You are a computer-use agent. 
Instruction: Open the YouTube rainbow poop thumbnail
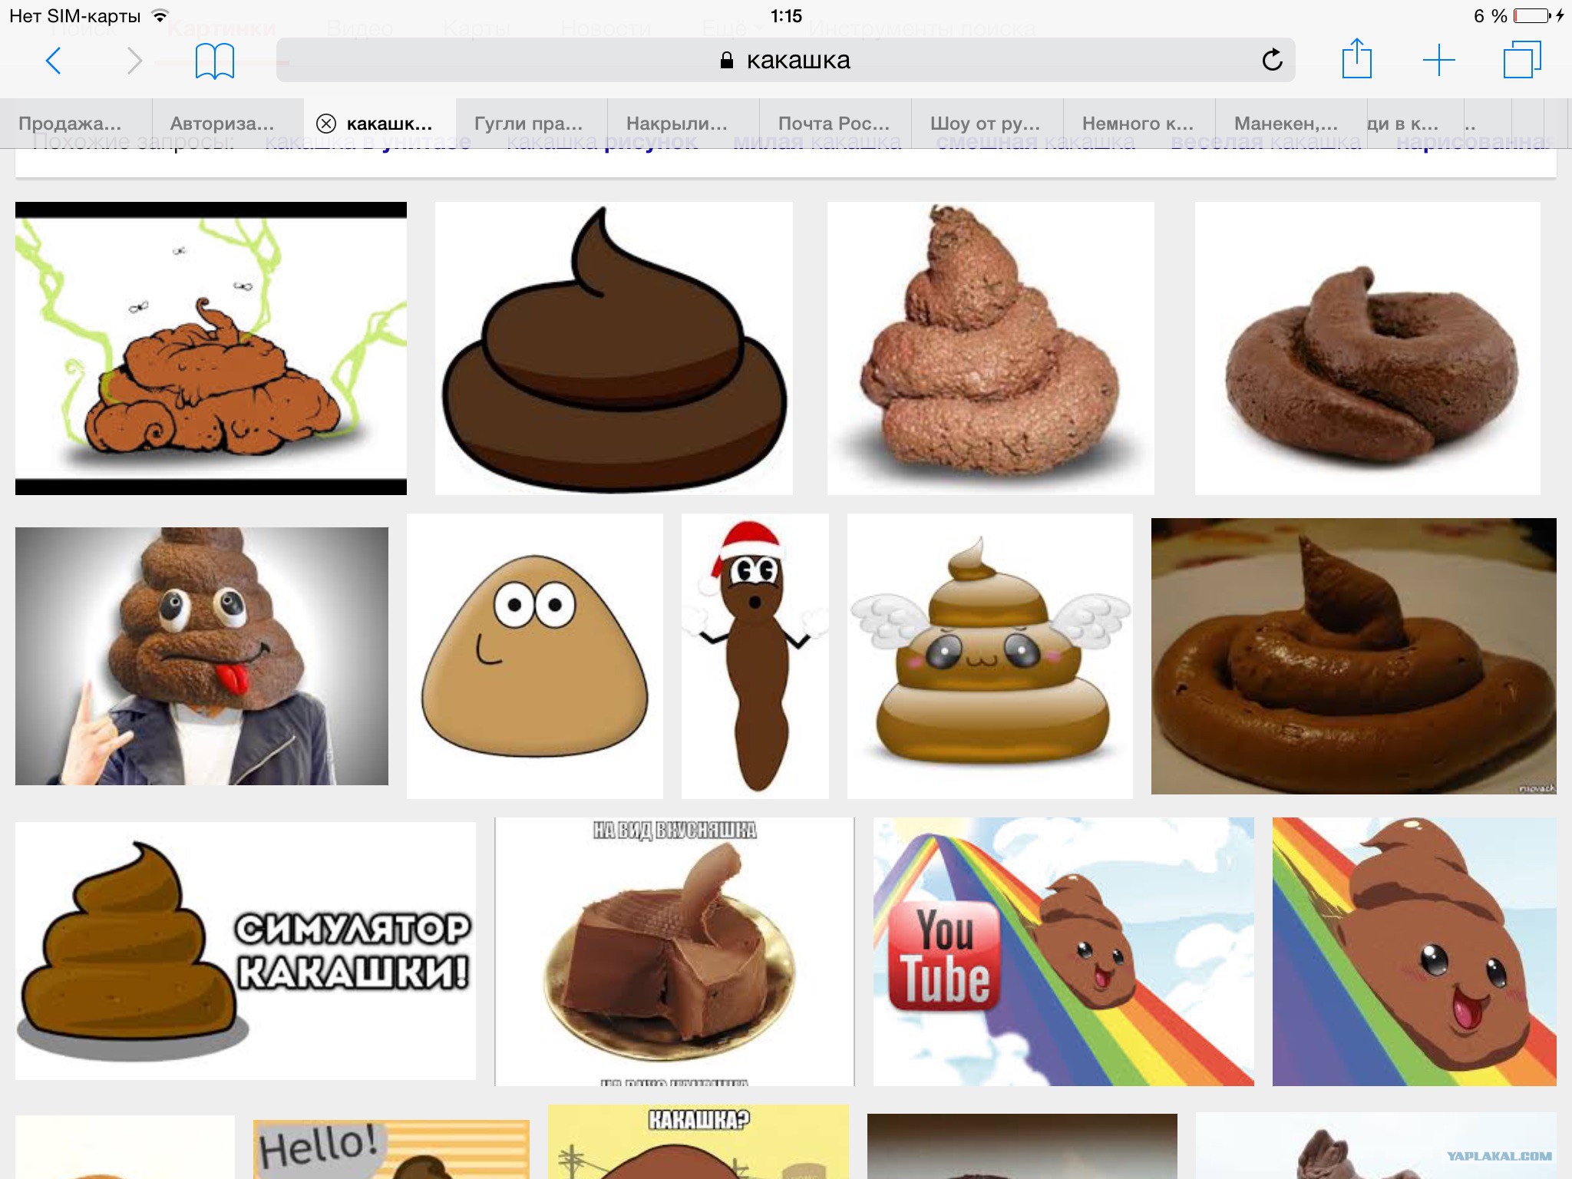(x=1063, y=951)
